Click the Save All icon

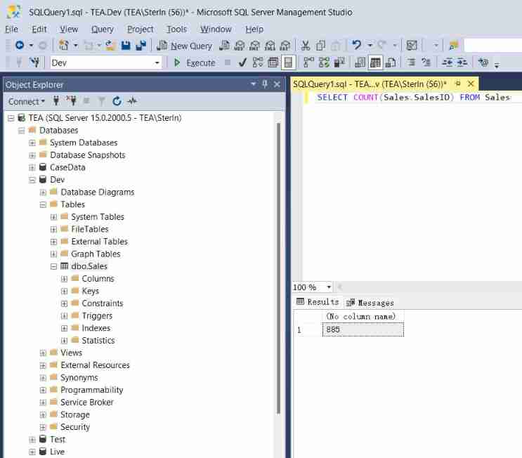point(141,46)
